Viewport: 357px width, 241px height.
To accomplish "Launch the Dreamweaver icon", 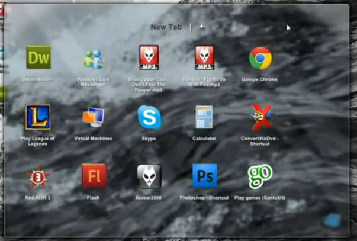I will (x=38, y=57).
